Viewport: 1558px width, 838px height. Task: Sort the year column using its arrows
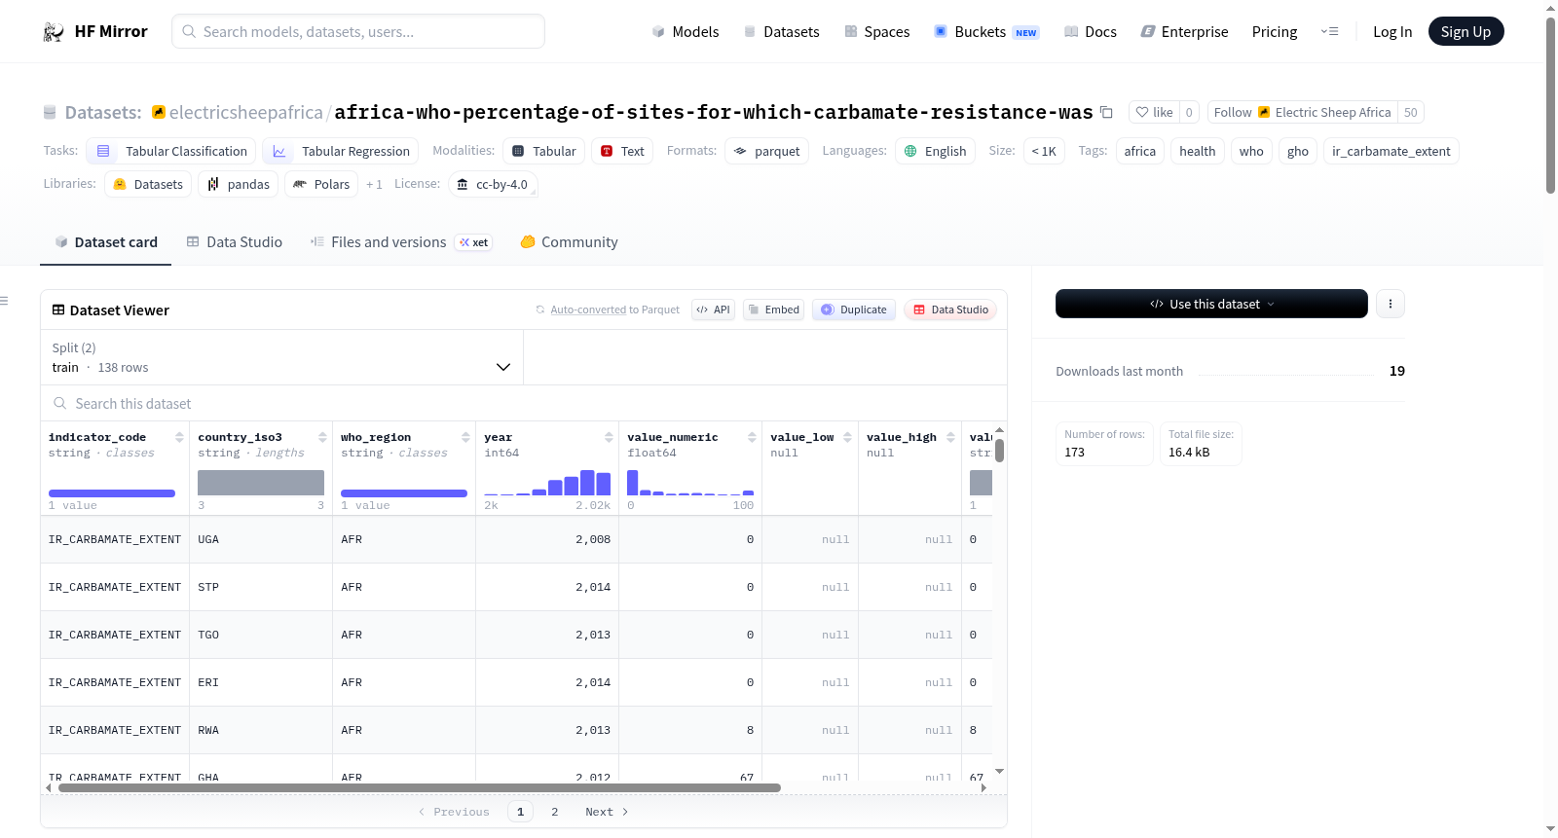pyautogui.click(x=609, y=437)
